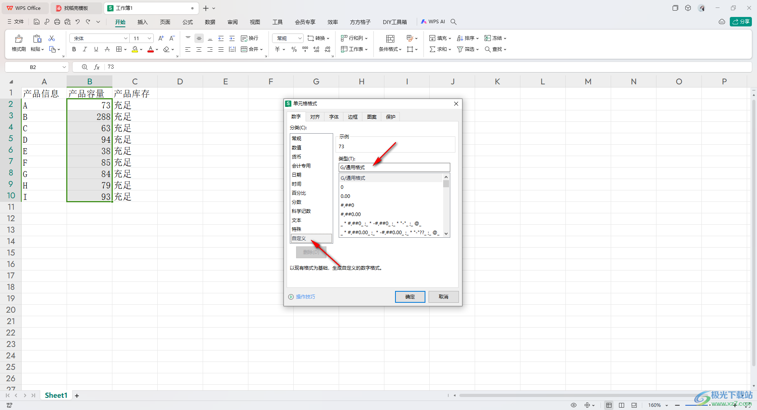Switch to the 边框 tab in dialog

pos(353,117)
